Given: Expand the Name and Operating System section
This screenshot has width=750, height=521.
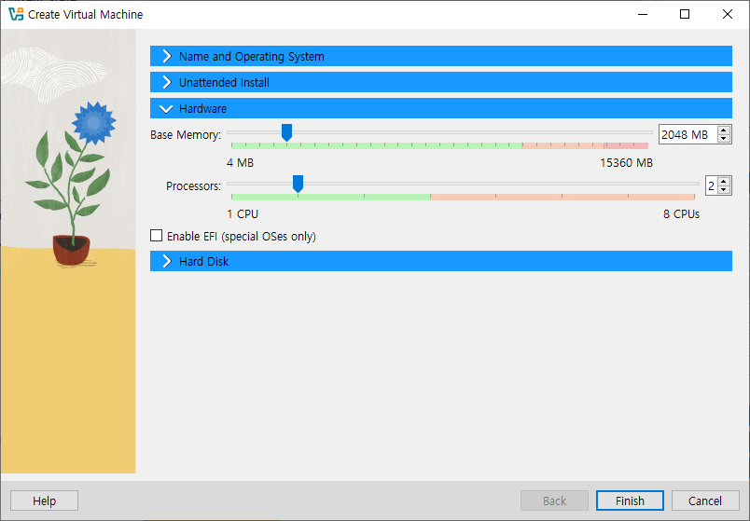Looking at the screenshot, I should point(440,57).
